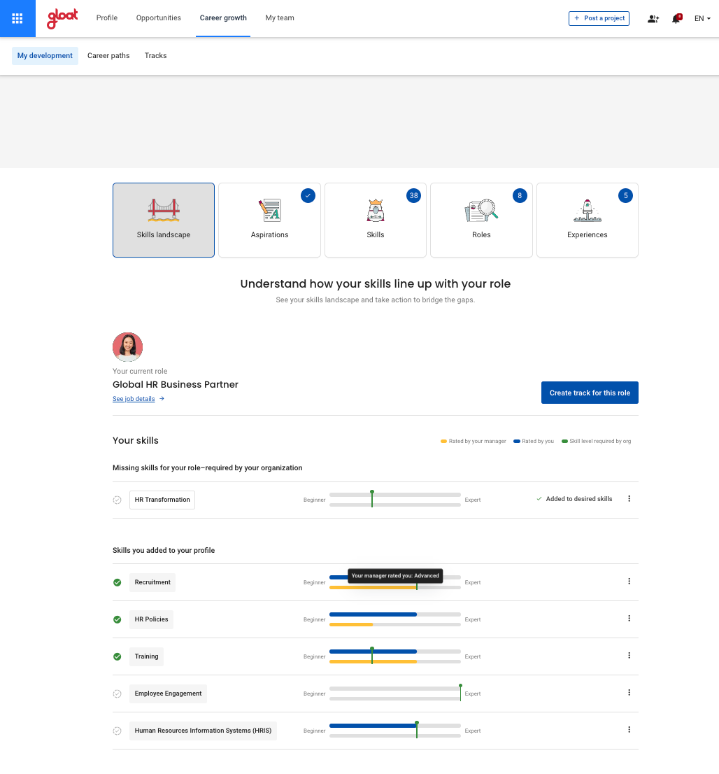Toggle the HR Transformation pending status circle
This screenshot has width=719, height=774.
(118, 500)
